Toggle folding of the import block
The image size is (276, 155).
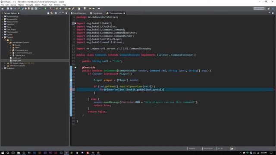[x=75, y=23]
